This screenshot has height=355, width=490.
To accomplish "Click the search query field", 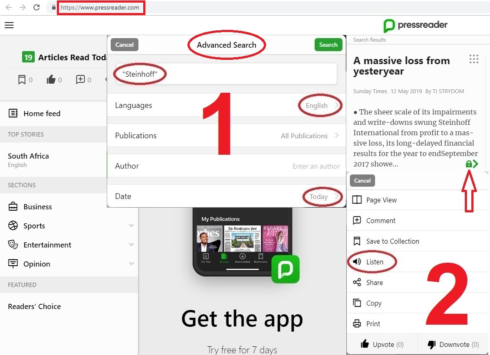I will (x=226, y=74).
